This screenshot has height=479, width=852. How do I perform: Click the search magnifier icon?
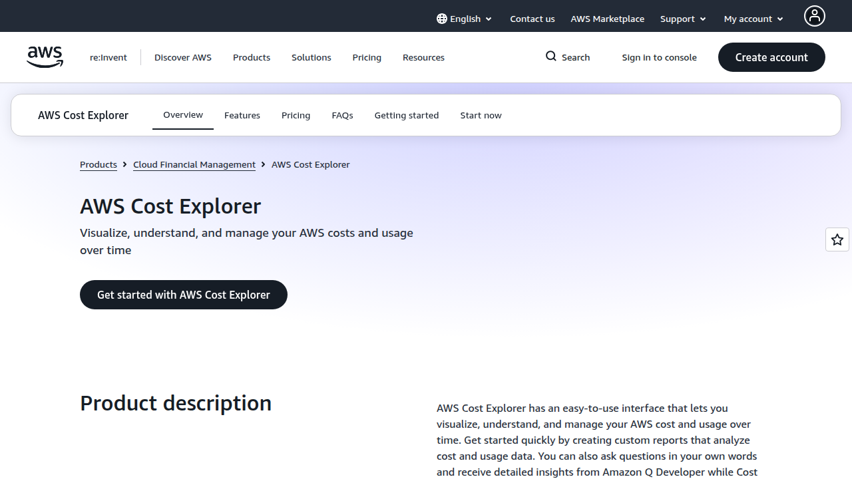pyautogui.click(x=551, y=57)
